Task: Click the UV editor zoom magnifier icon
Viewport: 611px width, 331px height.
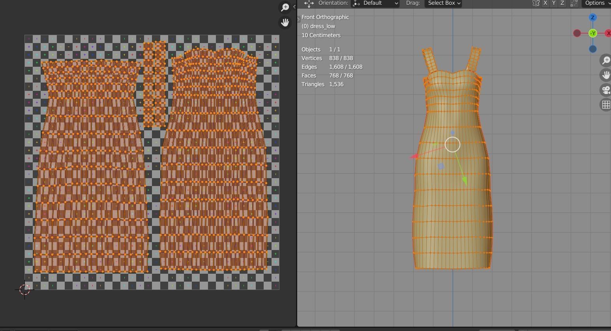Action: tap(285, 8)
